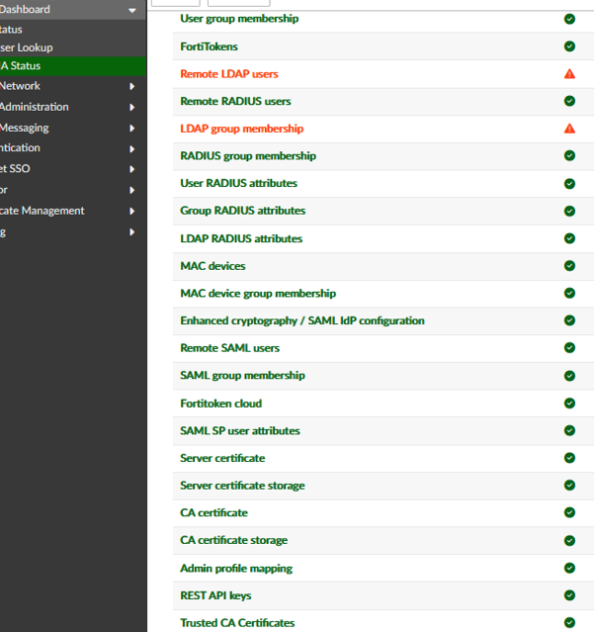Click the check icon for Server certificate storage
594x632 pixels.
(569, 485)
